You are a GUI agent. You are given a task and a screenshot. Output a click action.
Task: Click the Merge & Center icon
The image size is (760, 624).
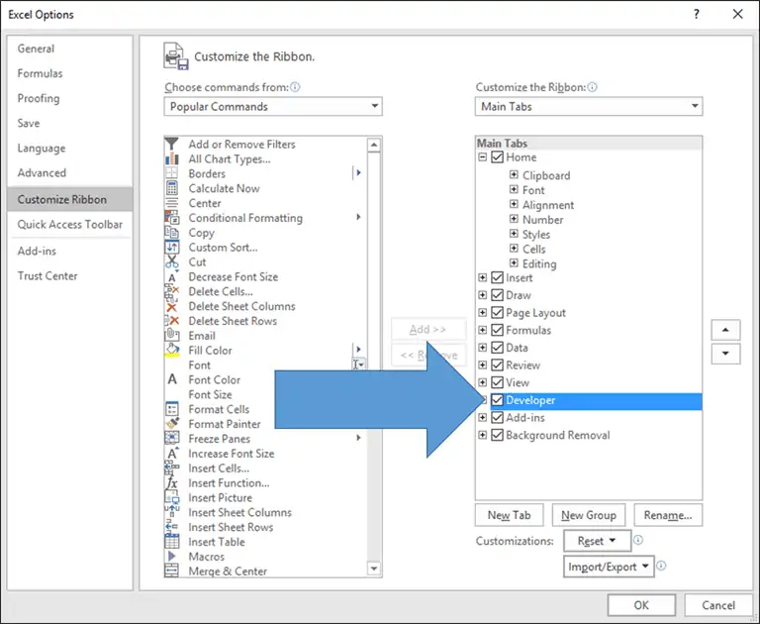pyautogui.click(x=171, y=572)
